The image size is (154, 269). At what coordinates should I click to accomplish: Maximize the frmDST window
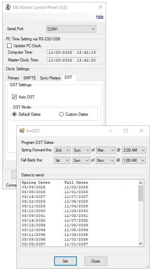126,131
